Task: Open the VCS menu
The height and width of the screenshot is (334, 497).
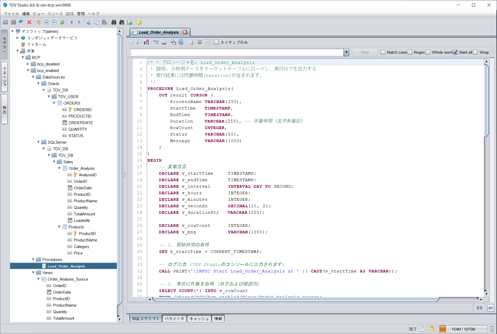Action: click(x=70, y=14)
